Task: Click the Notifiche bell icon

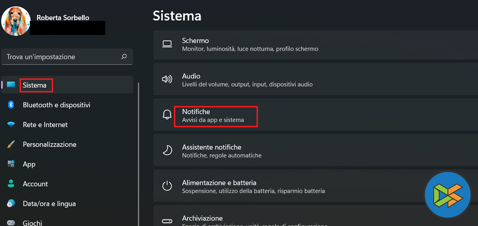Action: coord(167,115)
